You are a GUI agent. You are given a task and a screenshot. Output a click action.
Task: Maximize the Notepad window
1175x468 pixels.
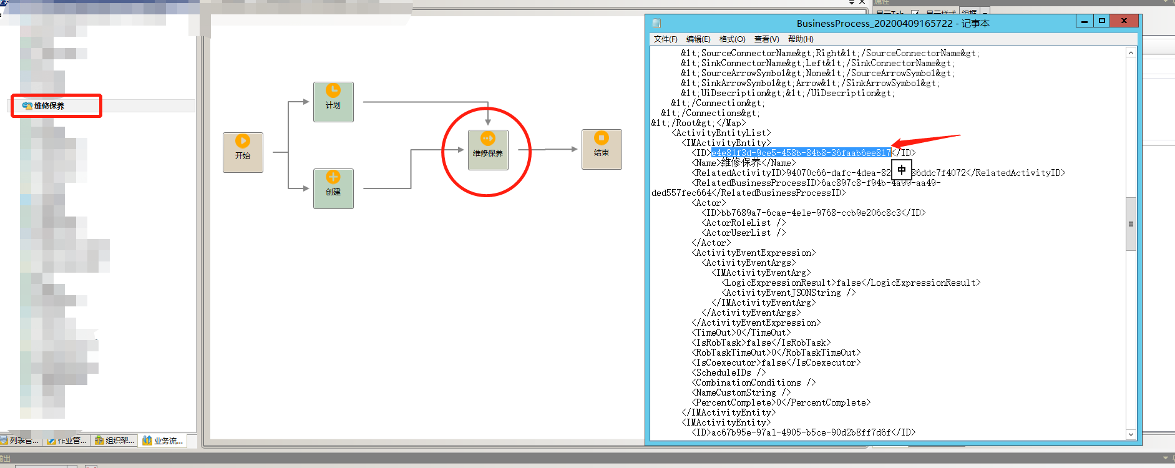[1102, 21]
